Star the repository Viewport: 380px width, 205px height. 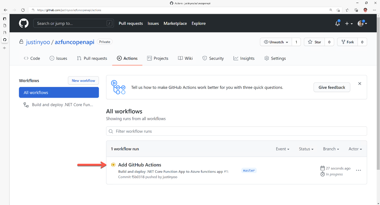coord(314,42)
